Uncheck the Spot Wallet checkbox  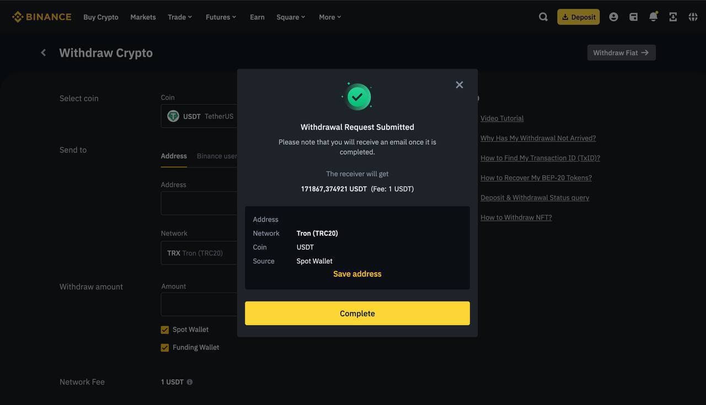click(164, 330)
